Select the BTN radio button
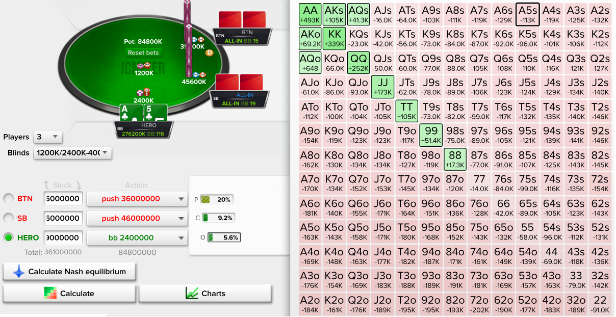Image resolution: width=616 pixels, height=317 pixels. coord(9,199)
